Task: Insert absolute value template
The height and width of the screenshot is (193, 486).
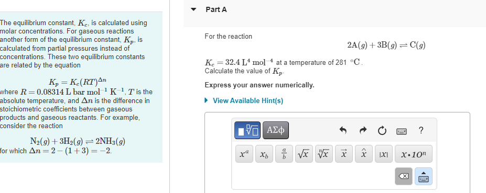Action: (x=383, y=154)
